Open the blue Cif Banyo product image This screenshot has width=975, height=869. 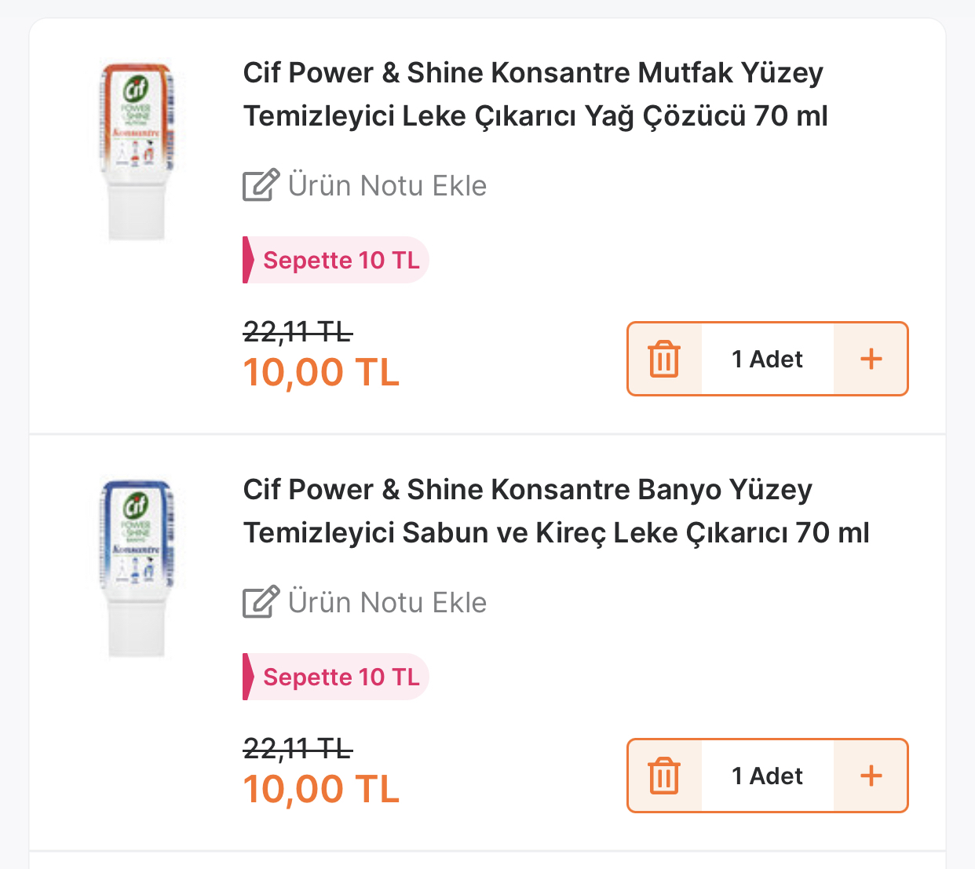click(x=137, y=568)
